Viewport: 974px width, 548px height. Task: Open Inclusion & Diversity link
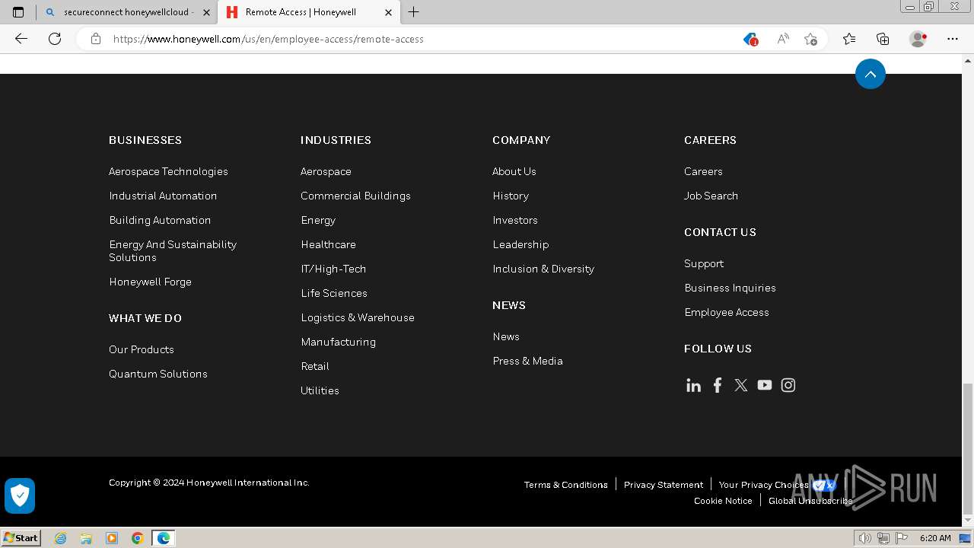[x=543, y=269]
